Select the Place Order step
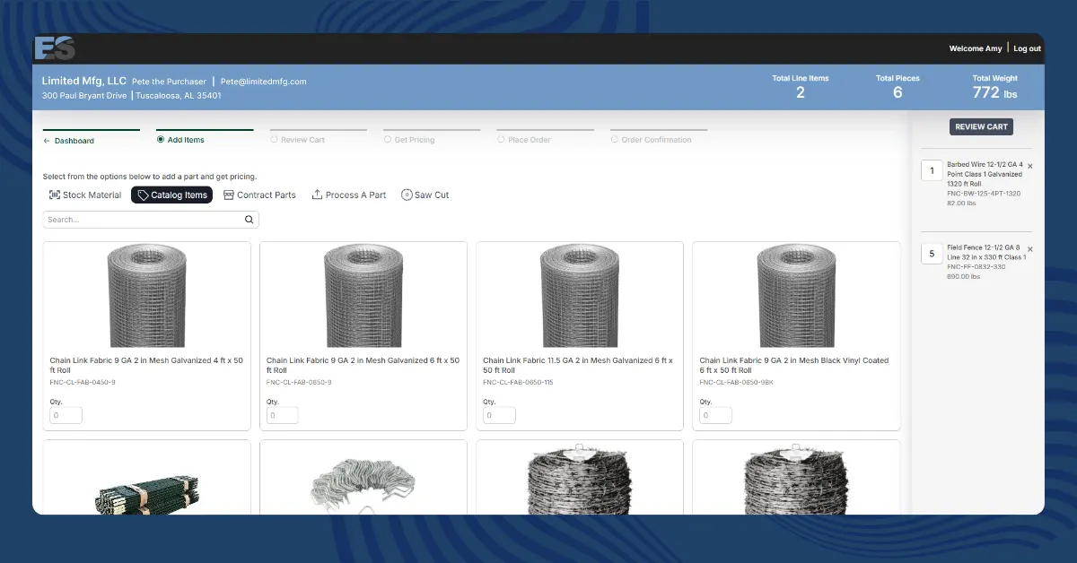The height and width of the screenshot is (563, 1077). pyautogui.click(x=524, y=140)
